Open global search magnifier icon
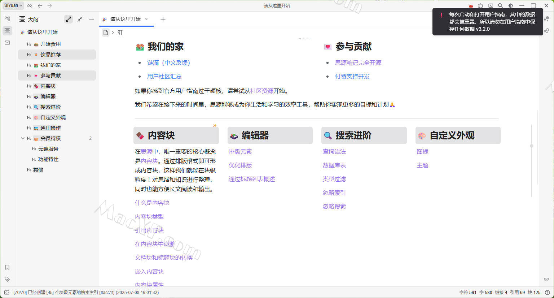This screenshot has height=298, width=554. click(500, 6)
